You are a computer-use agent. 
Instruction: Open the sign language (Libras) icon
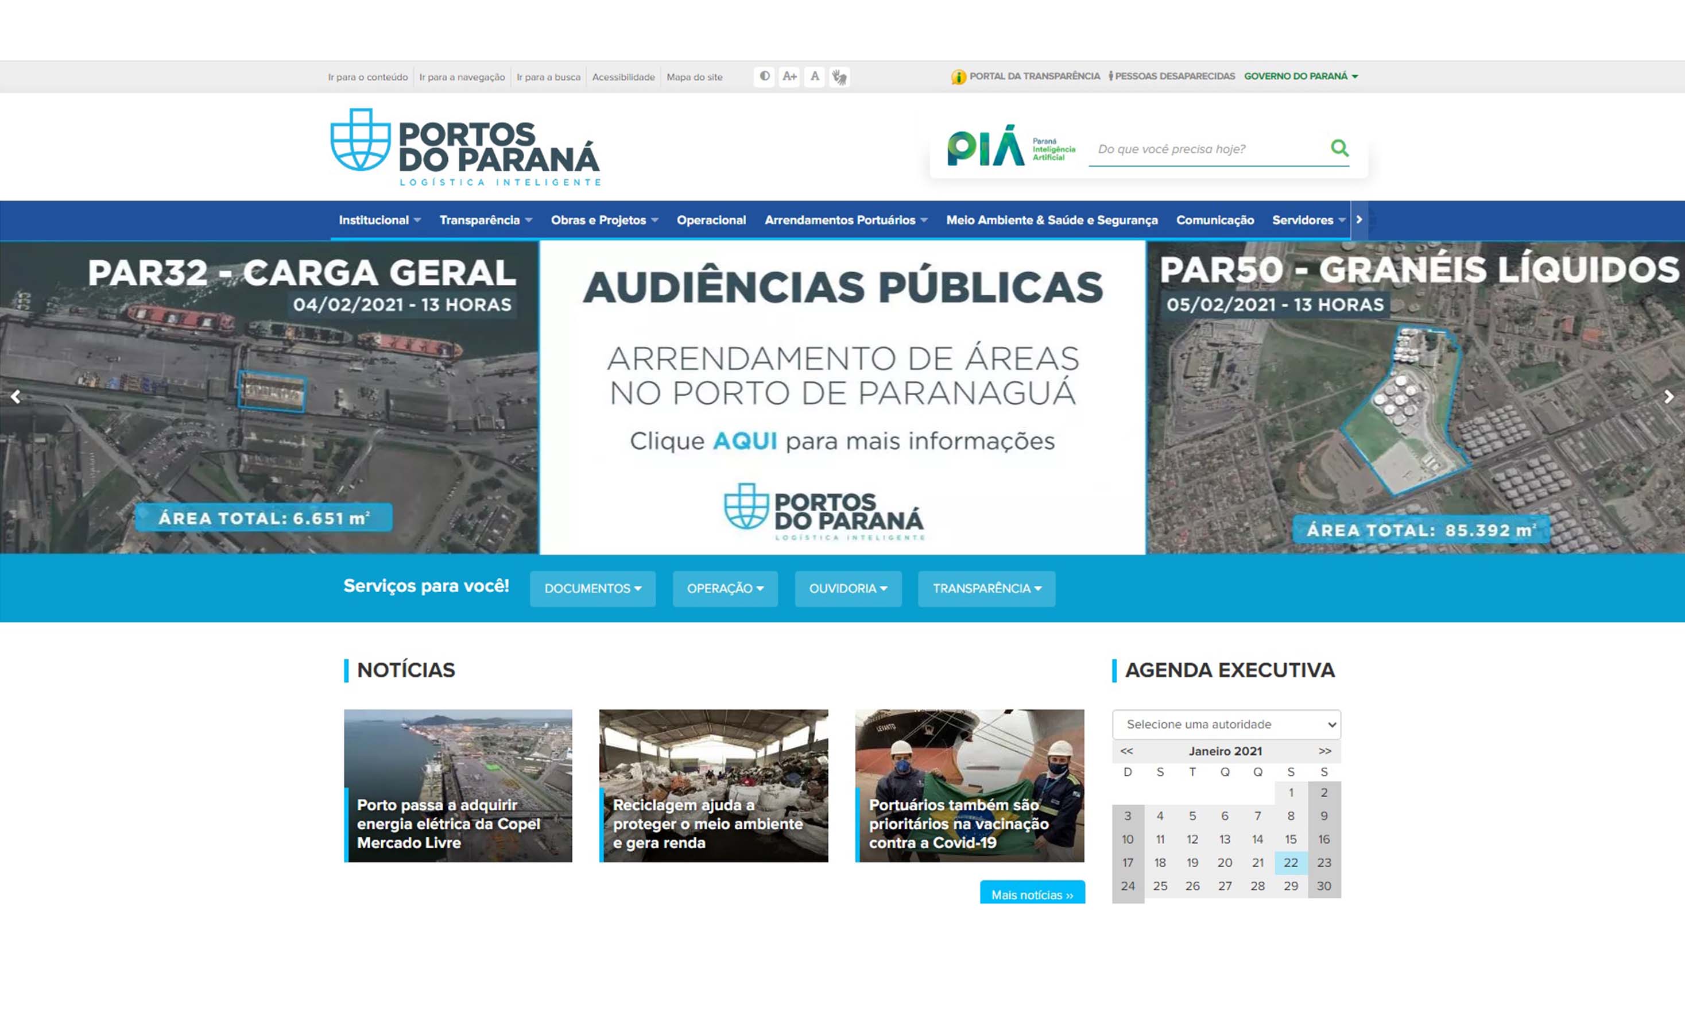(840, 77)
